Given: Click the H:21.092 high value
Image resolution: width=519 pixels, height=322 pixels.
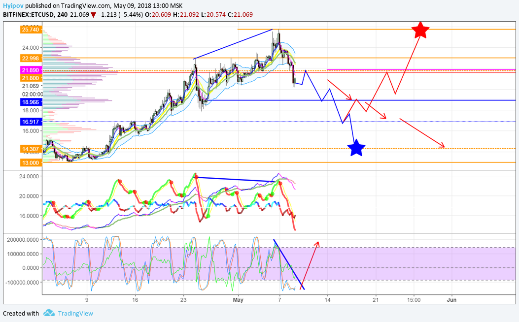Looking at the screenshot, I should pos(186,15).
